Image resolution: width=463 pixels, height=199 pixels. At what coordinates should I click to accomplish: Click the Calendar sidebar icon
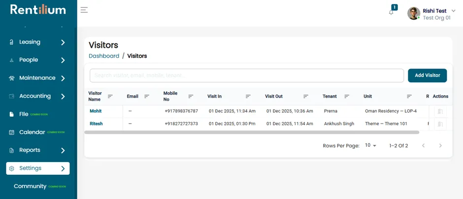(11, 133)
